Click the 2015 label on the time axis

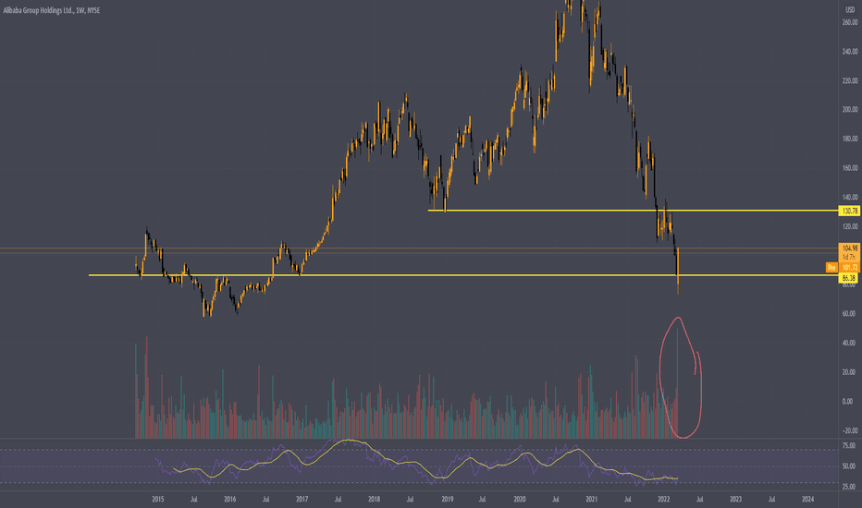158,499
